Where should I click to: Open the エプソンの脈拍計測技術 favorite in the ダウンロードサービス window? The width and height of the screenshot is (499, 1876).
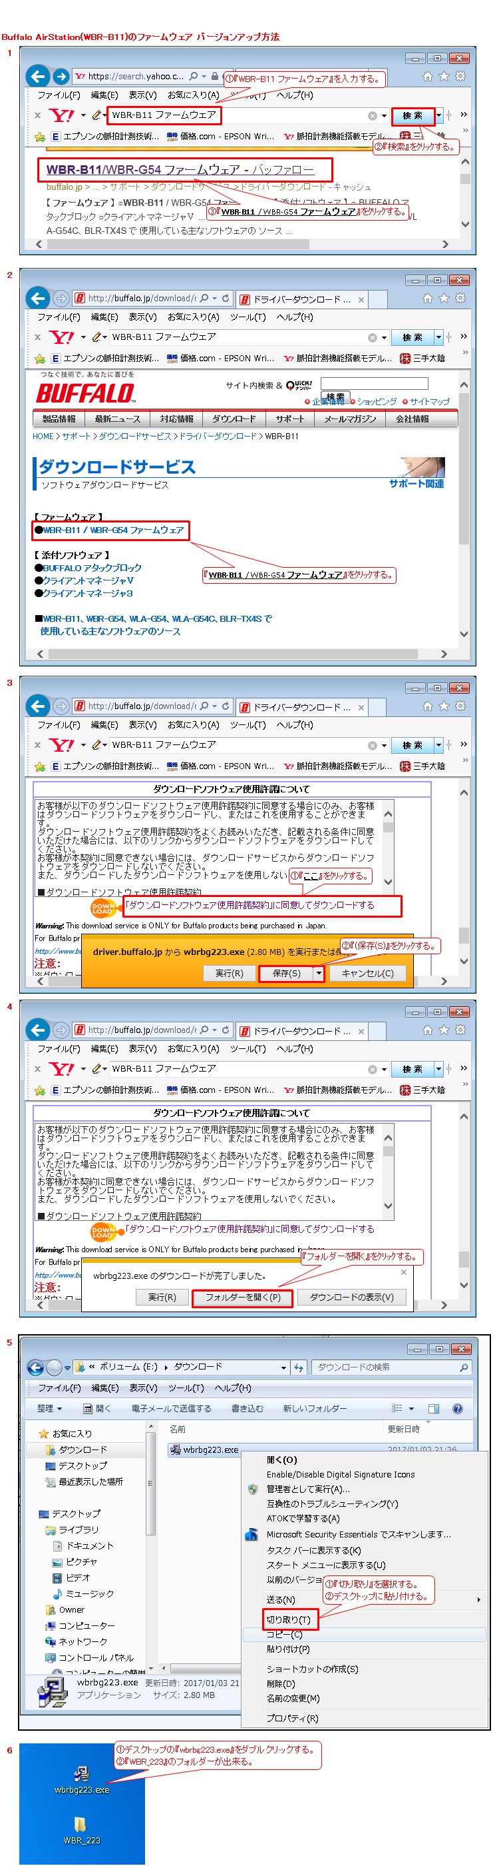[106, 359]
